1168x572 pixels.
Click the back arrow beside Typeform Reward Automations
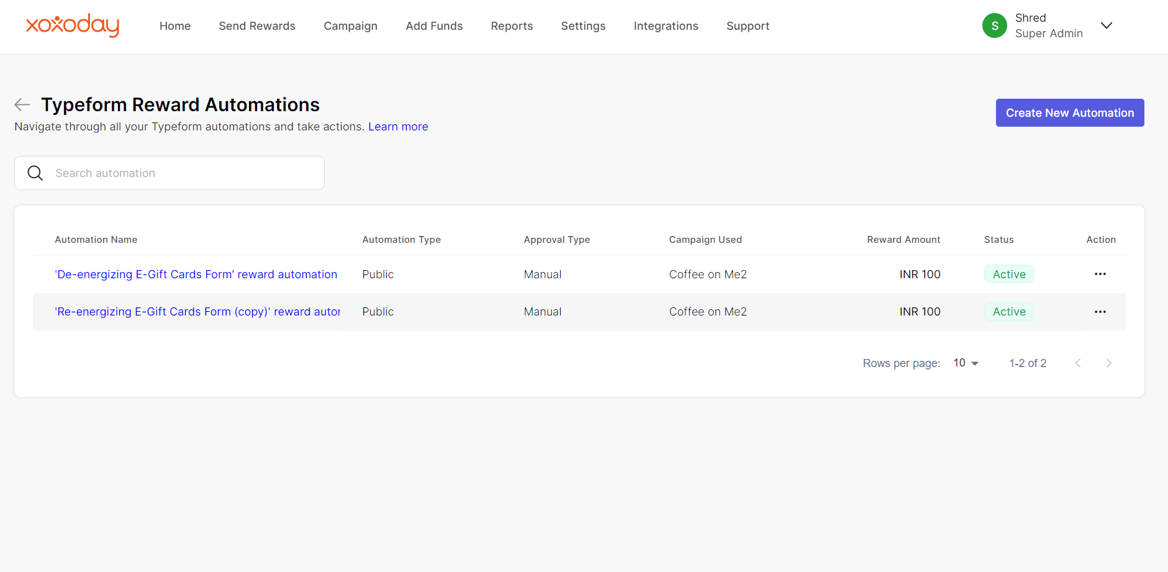[22, 104]
